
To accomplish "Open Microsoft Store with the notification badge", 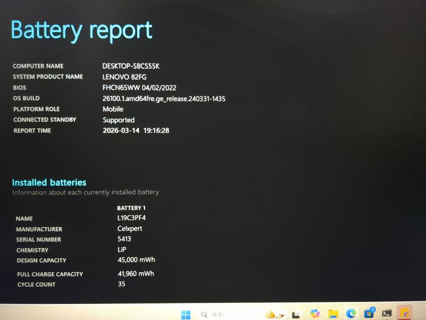I will tap(369, 314).
